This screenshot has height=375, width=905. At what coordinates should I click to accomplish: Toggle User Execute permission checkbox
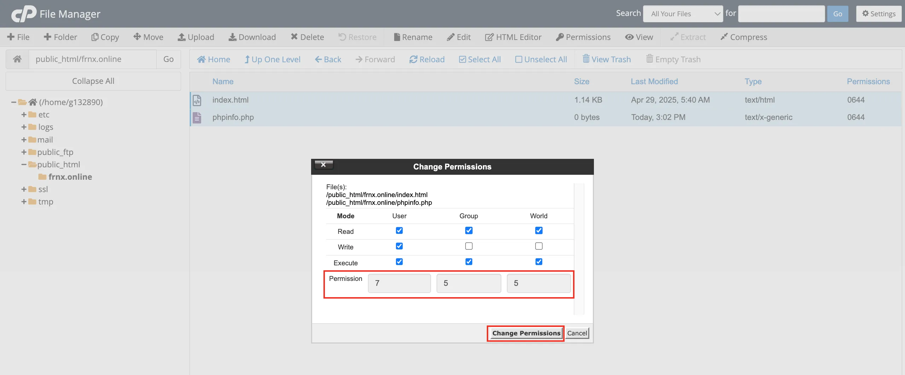click(399, 262)
